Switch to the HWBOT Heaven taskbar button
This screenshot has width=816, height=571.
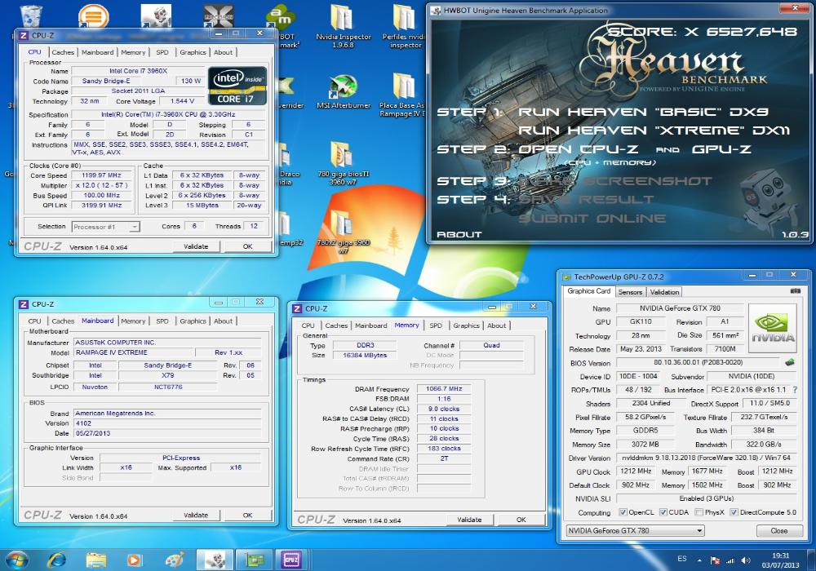click(215, 560)
